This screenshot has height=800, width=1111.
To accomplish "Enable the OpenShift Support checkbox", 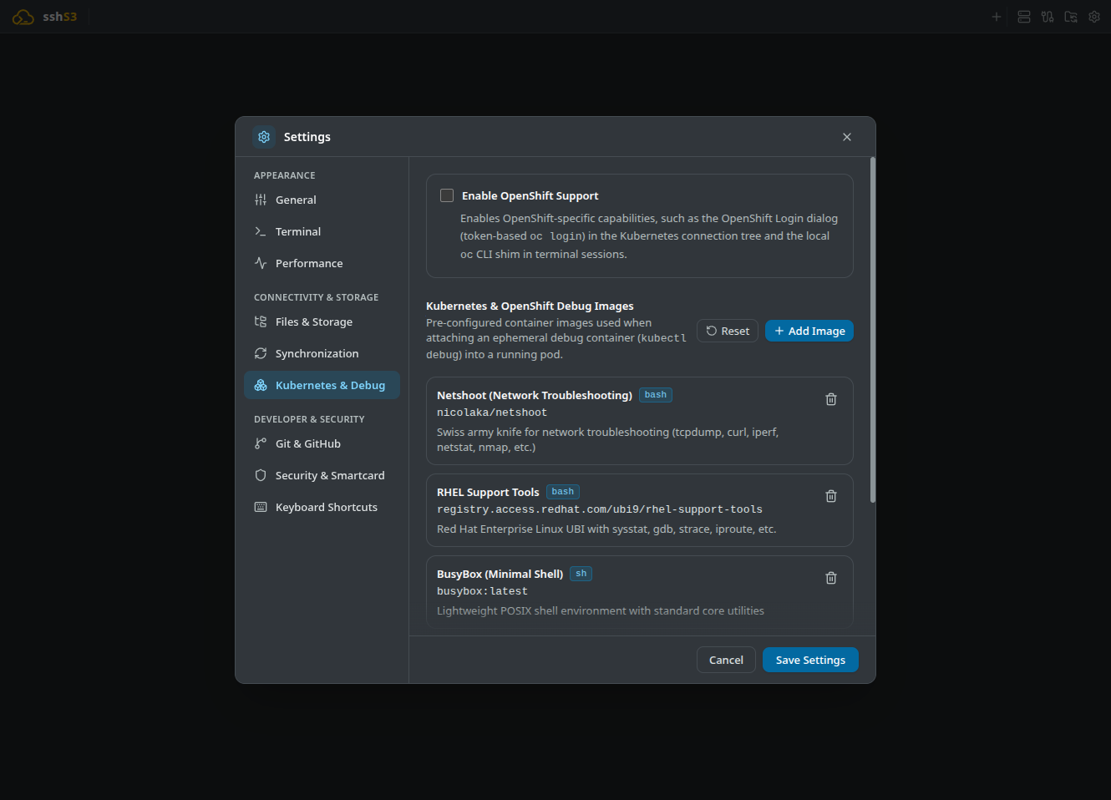I will (447, 195).
